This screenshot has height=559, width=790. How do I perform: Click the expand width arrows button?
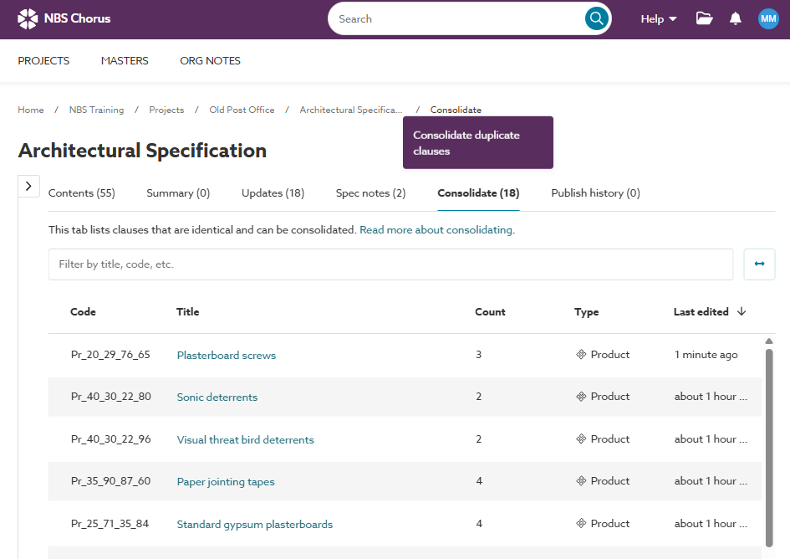(x=759, y=264)
